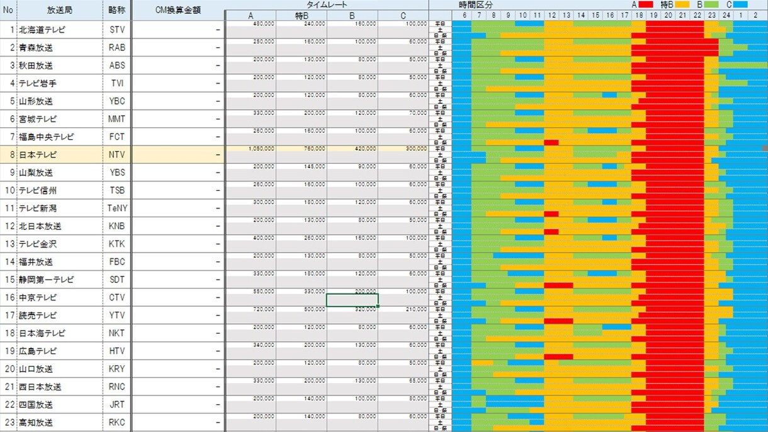Viewport: 768px width, 432px height.
Task: Click the CM換算金額 cell for 中京テレビ
Action: [x=178, y=297]
